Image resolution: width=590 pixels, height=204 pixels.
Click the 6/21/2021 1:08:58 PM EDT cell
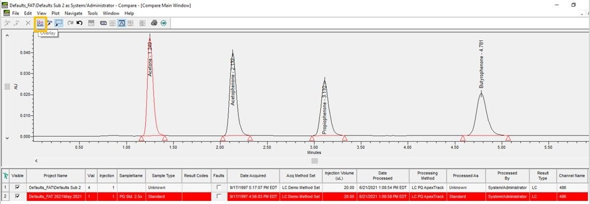383,196
